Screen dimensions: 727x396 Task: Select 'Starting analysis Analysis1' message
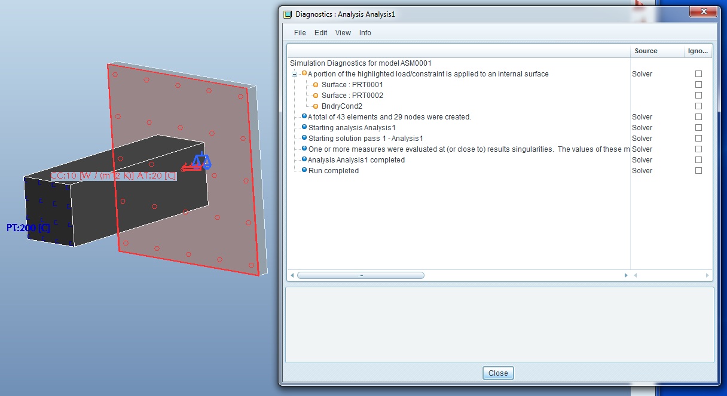click(352, 128)
